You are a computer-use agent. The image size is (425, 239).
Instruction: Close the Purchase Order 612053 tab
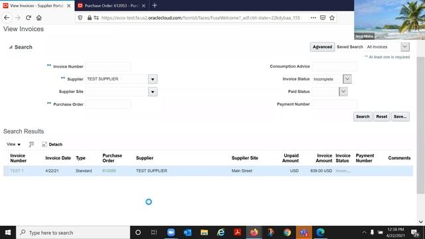pyautogui.click(x=143, y=6)
